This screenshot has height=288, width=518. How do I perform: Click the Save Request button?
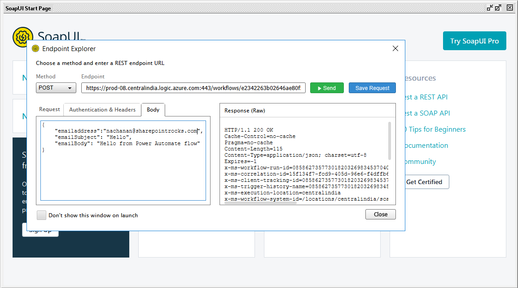click(x=372, y=88)
